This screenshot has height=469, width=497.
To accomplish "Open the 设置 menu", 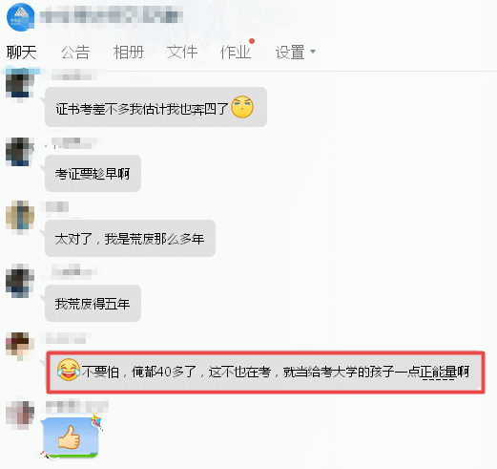I will (290, 53).
